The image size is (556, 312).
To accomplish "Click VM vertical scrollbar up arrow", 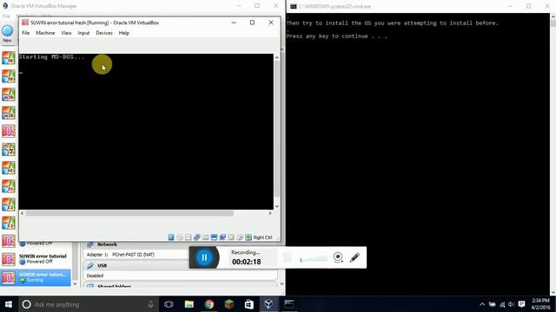I will 277,57.
